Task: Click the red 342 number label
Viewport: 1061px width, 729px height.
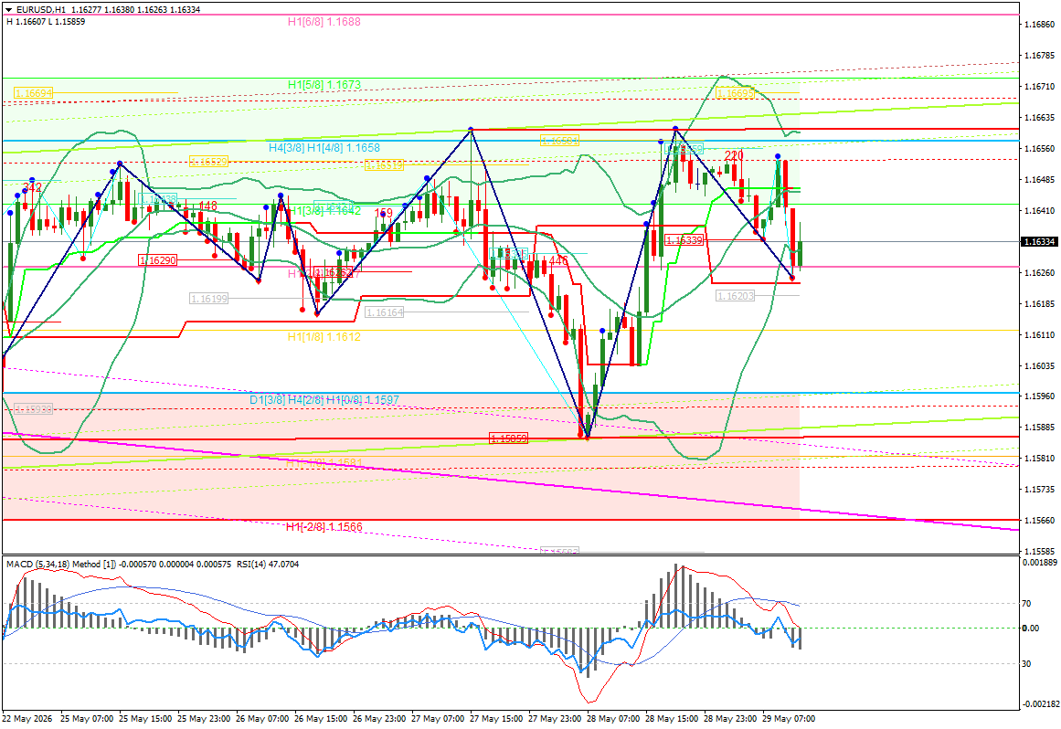Action: click(33, 187)
